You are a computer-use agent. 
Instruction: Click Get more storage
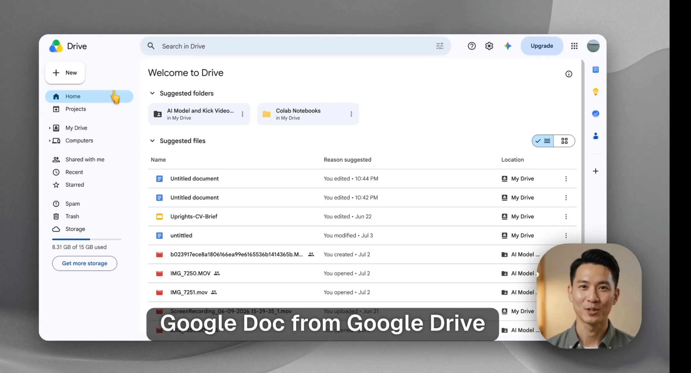click(84, 263)
